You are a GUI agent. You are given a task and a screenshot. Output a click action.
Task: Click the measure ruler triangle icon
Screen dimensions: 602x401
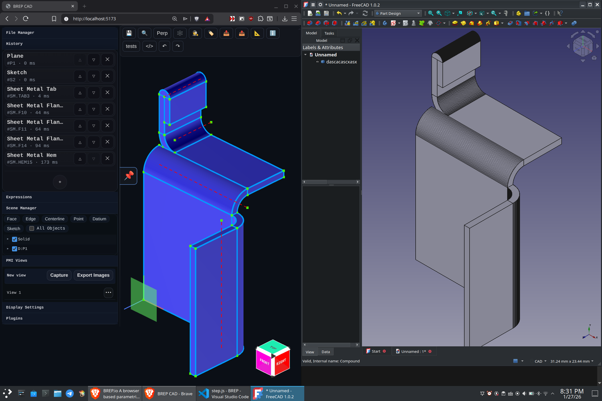[x=257, y=33]
